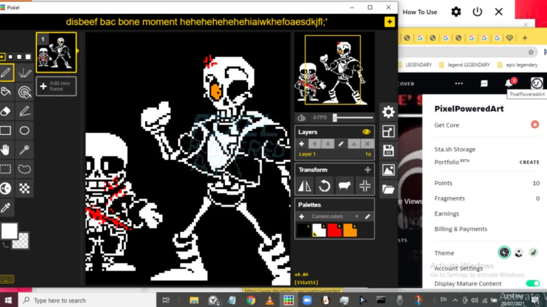547x307 pixels.
Task: Toggle layer preview eye in Layers
Action: coord(366,132)
